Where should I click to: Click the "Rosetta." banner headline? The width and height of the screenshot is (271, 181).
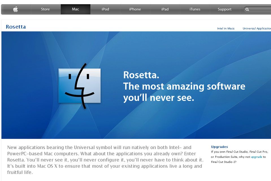pos(141,75)
